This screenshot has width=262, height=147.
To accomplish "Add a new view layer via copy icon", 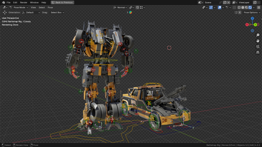I will [x=255, y=3].
